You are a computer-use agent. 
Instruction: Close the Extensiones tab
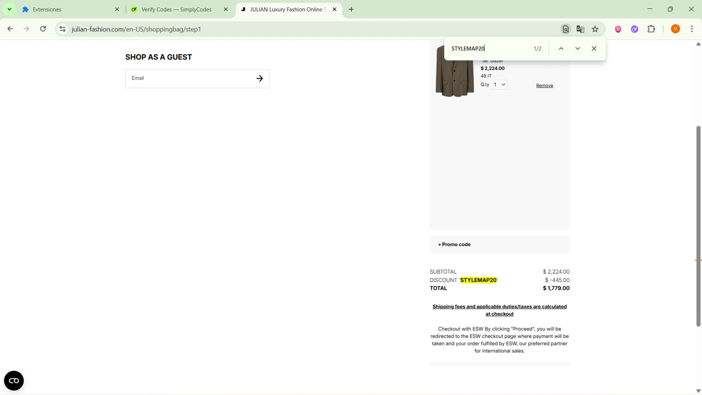[117, 9]
